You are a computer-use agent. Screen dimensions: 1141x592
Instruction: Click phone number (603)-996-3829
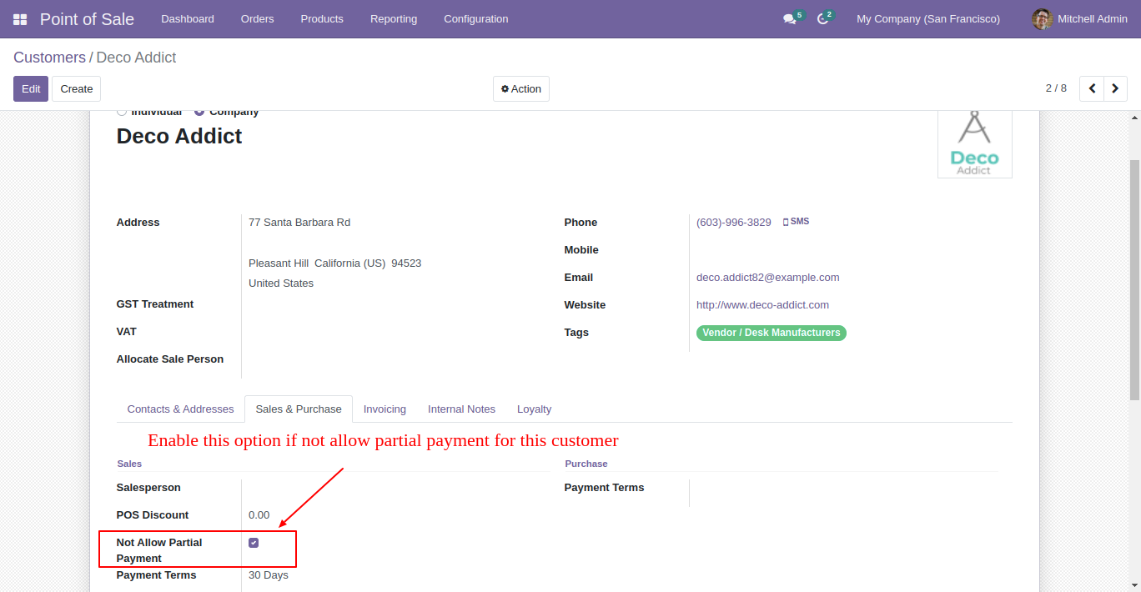coord(734,223)
